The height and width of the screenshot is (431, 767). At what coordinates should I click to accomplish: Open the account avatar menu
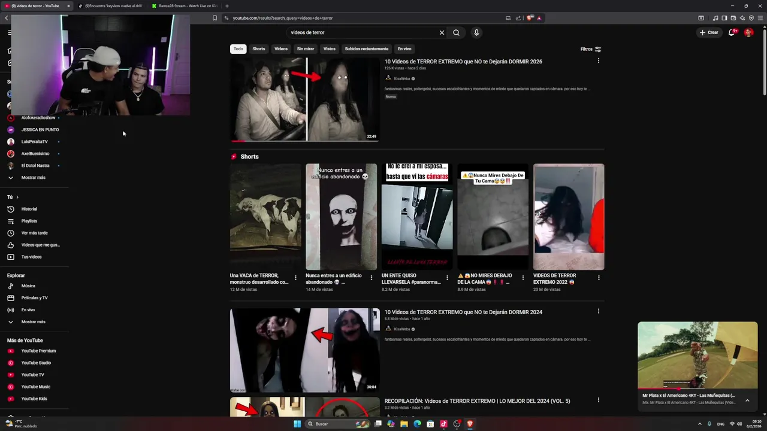click(x=748, y=32)
